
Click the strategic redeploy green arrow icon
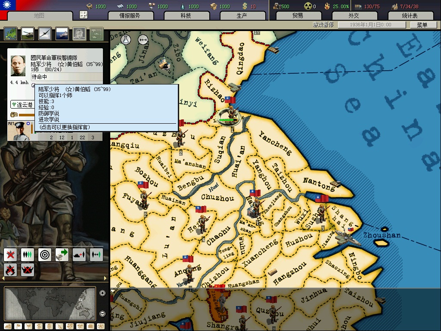(x=62, y=255)
